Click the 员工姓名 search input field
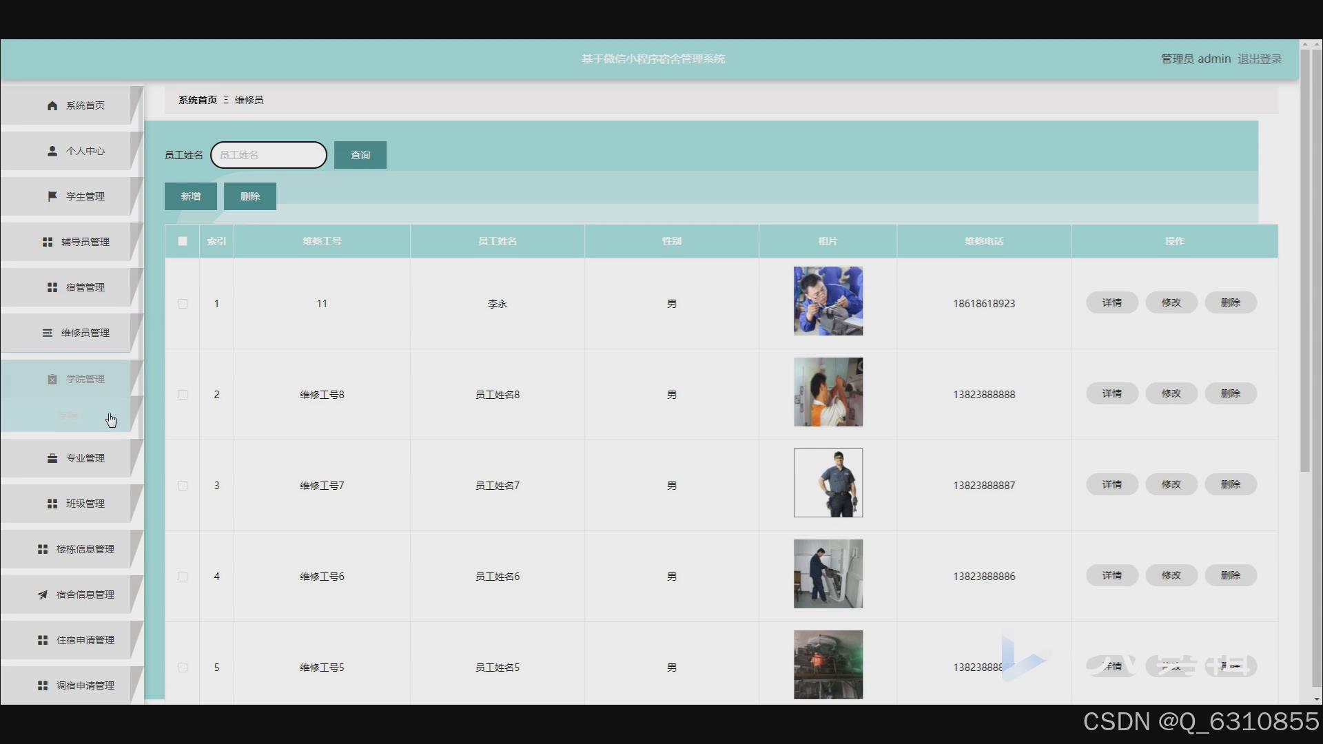Screen dimensions: 1323x744 (269, 155)
